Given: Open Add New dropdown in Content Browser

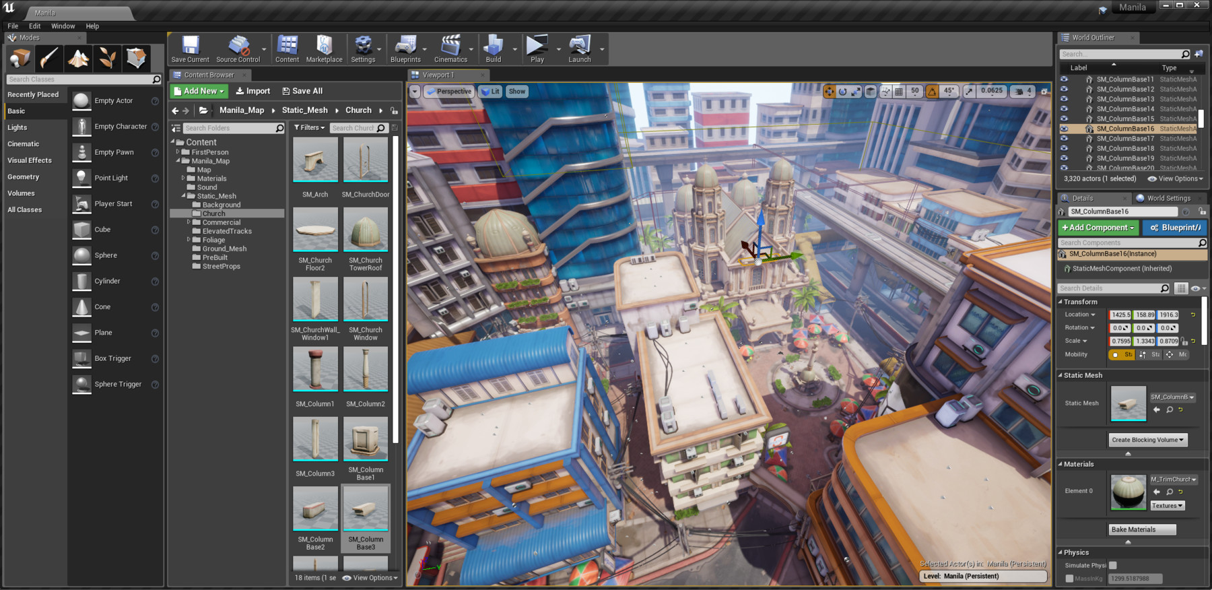Looking at the screenshot, I should (x=200, y=91).
